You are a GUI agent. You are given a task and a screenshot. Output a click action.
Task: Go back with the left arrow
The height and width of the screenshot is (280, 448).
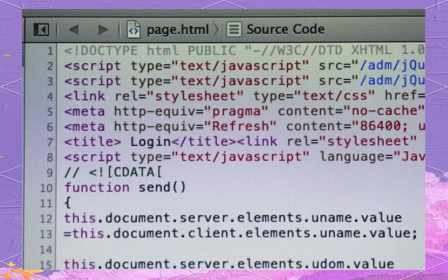coord(74,29)
